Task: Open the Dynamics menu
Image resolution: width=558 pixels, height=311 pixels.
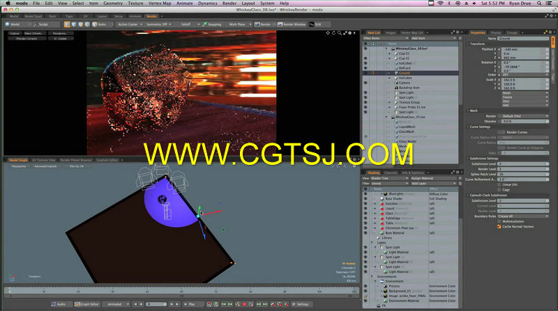Action: tap(207, 3)
